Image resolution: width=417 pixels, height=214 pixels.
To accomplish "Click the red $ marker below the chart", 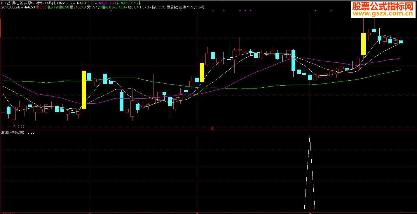I will [212, 128].
